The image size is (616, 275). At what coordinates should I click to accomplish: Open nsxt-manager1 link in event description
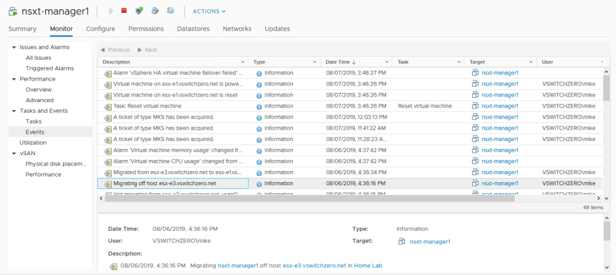click(x=237, y=265)
